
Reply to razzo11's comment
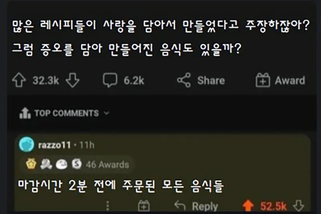click(x=197, y=206)
